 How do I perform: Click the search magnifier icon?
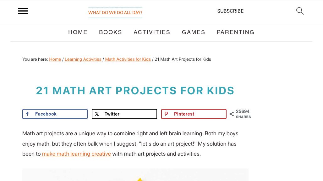[x=300, y=11]
